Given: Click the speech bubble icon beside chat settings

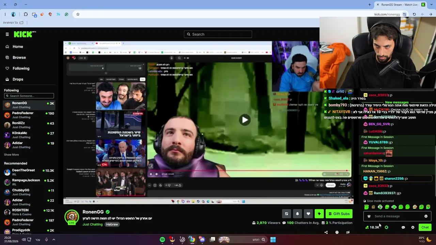Looking at the screenshot, I should (403, 227).
